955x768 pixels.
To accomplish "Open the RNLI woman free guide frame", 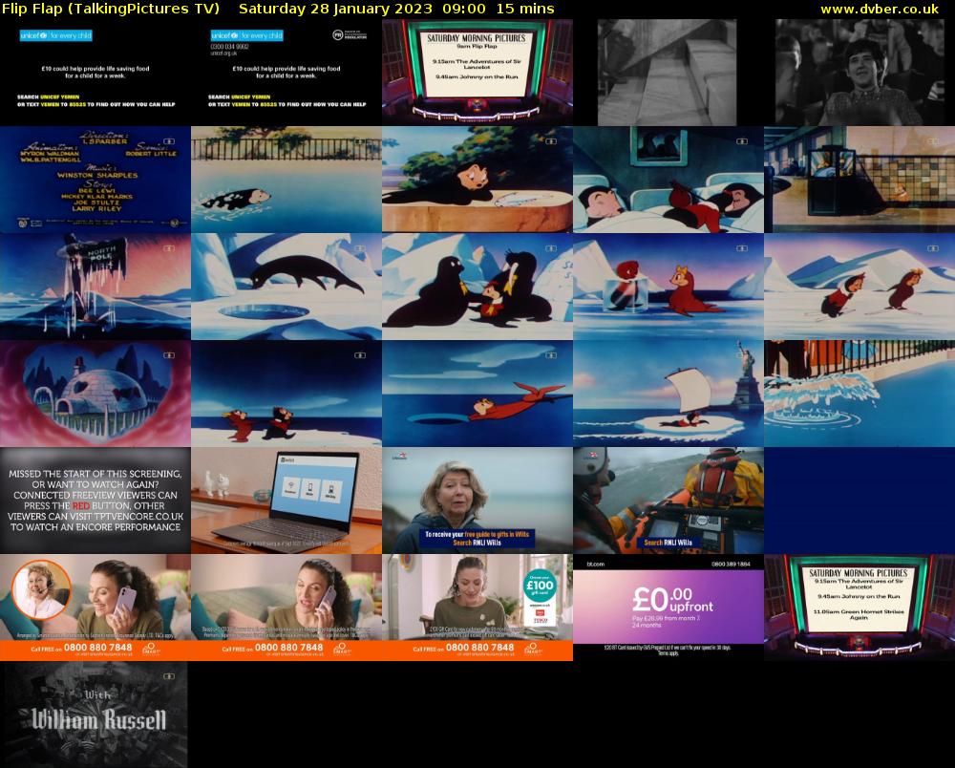I will (x=477, y=501).
